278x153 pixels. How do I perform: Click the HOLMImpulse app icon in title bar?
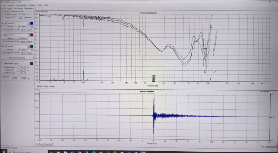pyautogui.click(x=1, y=2)
